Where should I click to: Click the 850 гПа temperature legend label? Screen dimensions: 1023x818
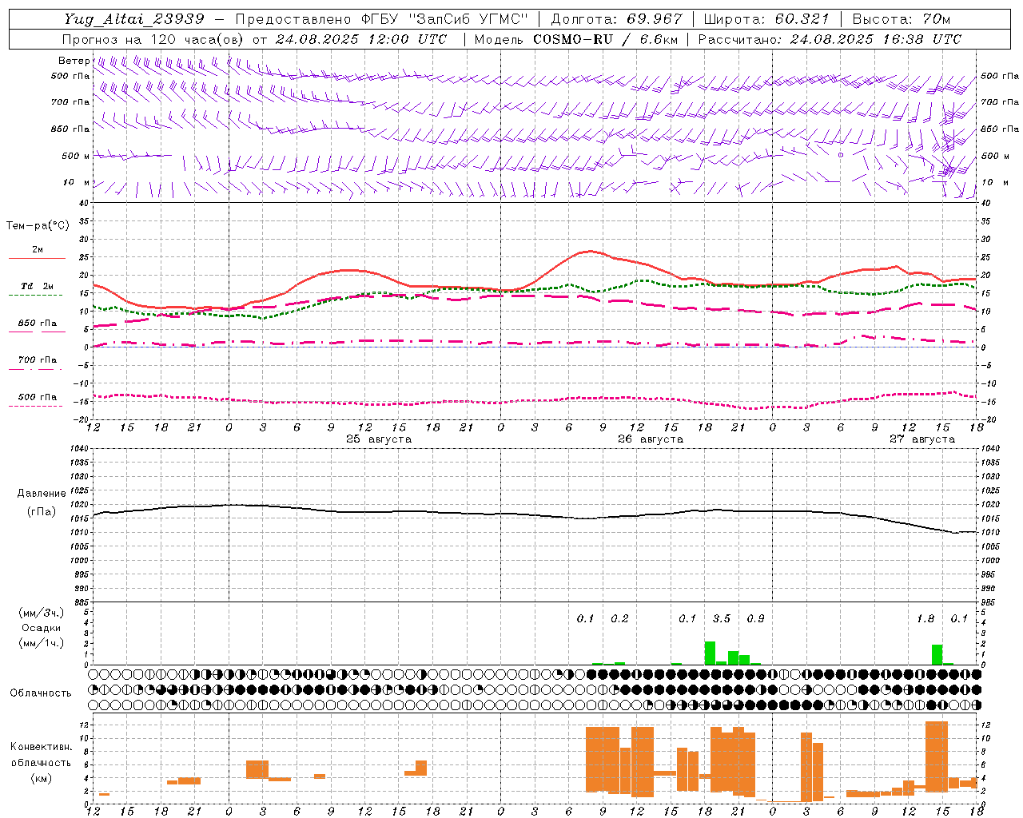click(x=38, y=323)
